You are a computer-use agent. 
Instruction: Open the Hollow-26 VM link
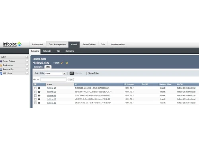pyautogui.click(x=51, y=92)
